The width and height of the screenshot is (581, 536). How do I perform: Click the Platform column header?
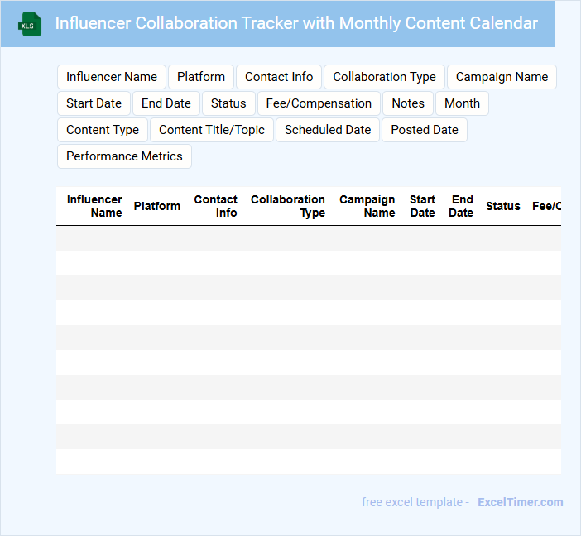point(156,206)
